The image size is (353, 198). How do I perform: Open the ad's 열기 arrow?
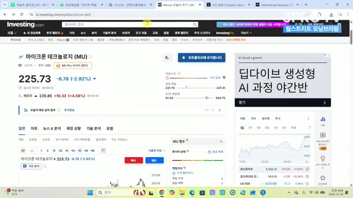click(324, 103)
